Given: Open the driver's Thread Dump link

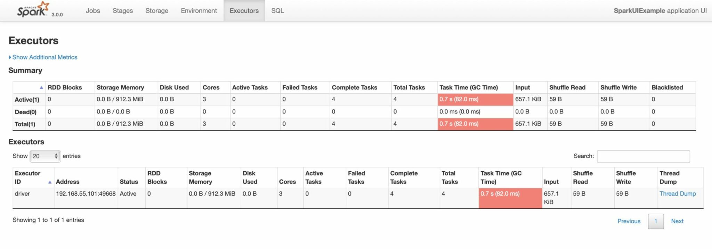Looking at the screenshot, I should (678, 194).
